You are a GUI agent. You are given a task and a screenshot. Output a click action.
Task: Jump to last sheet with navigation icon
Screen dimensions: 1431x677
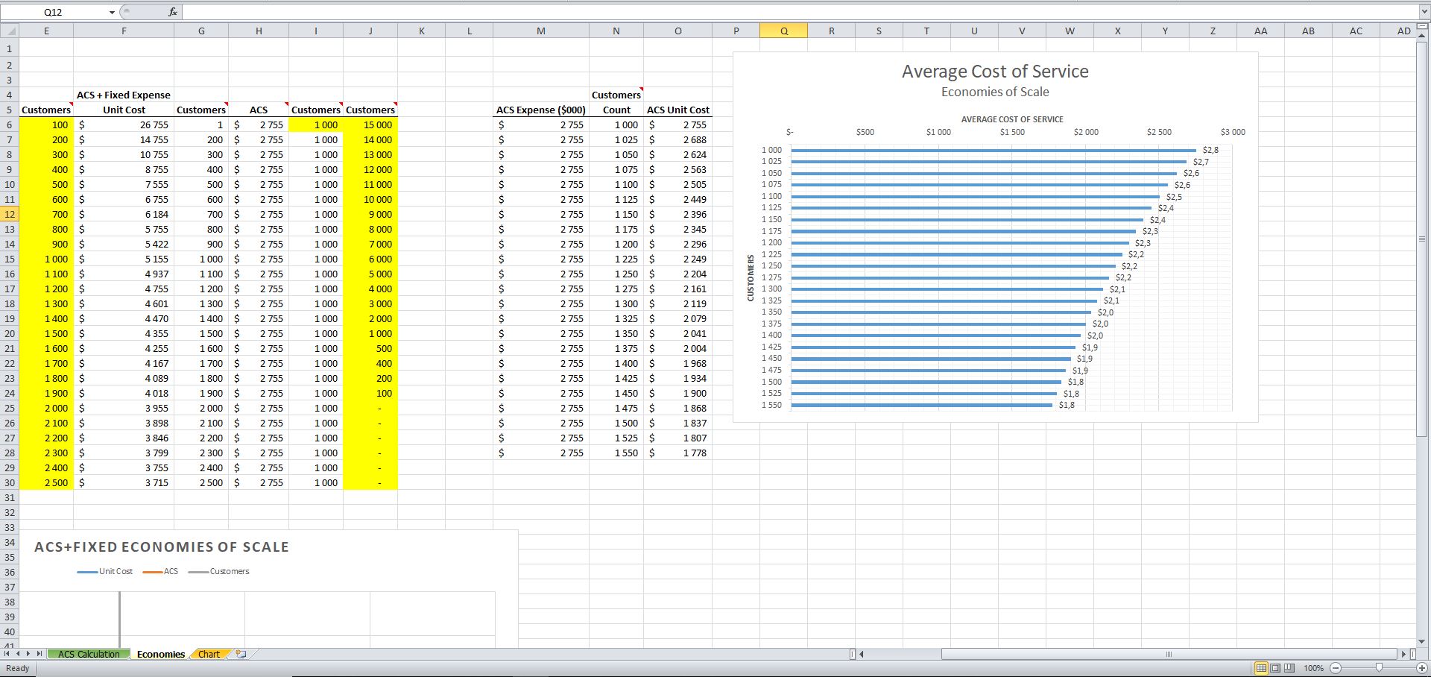(39, 654)
